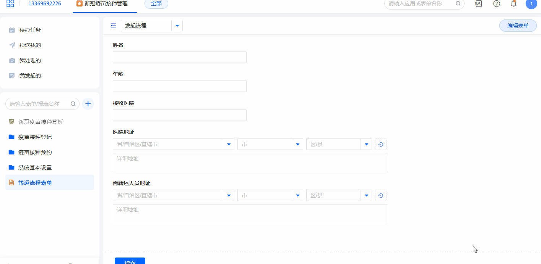Click the help question mark icon
The height and width of the screenshot is (264, 541).
tap(497, 4)
